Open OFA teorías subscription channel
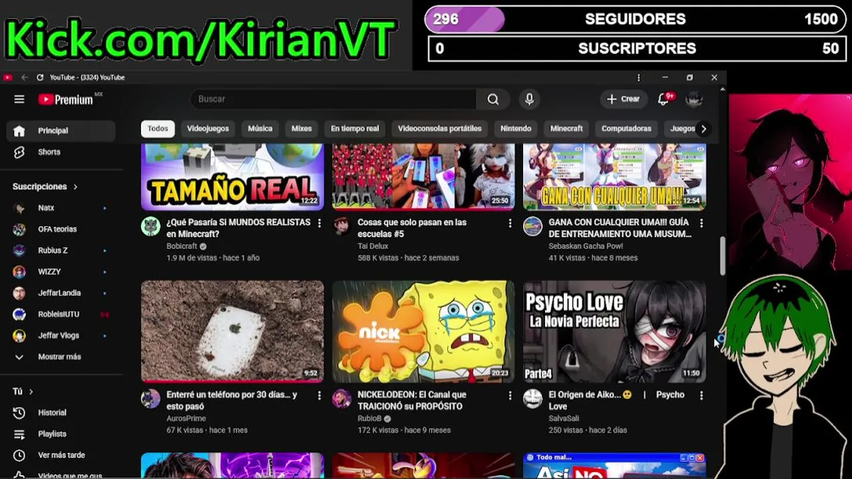This screenshot has width=852, height=479. point(61,229)
